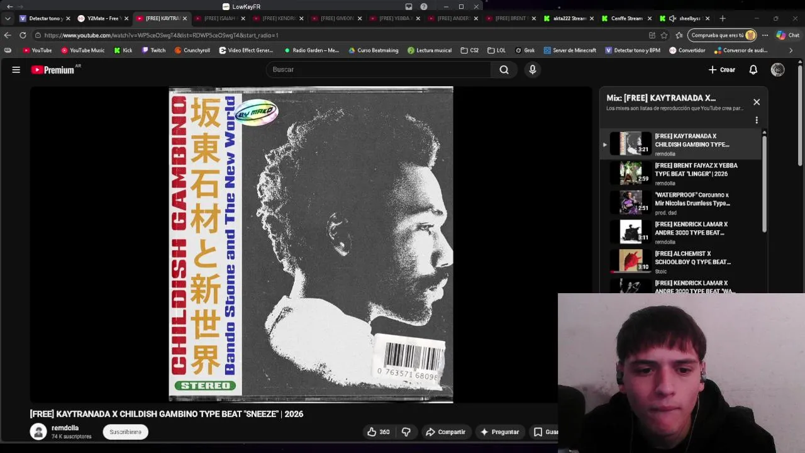Click video title SNEEZE 2026 text
805x453 pixels.
point(166,414)
